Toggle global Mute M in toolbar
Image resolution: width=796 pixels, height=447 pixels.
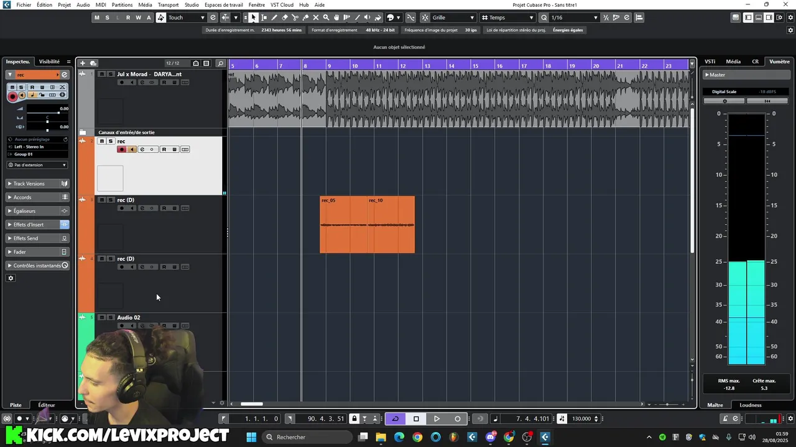(x=96, y=17)
